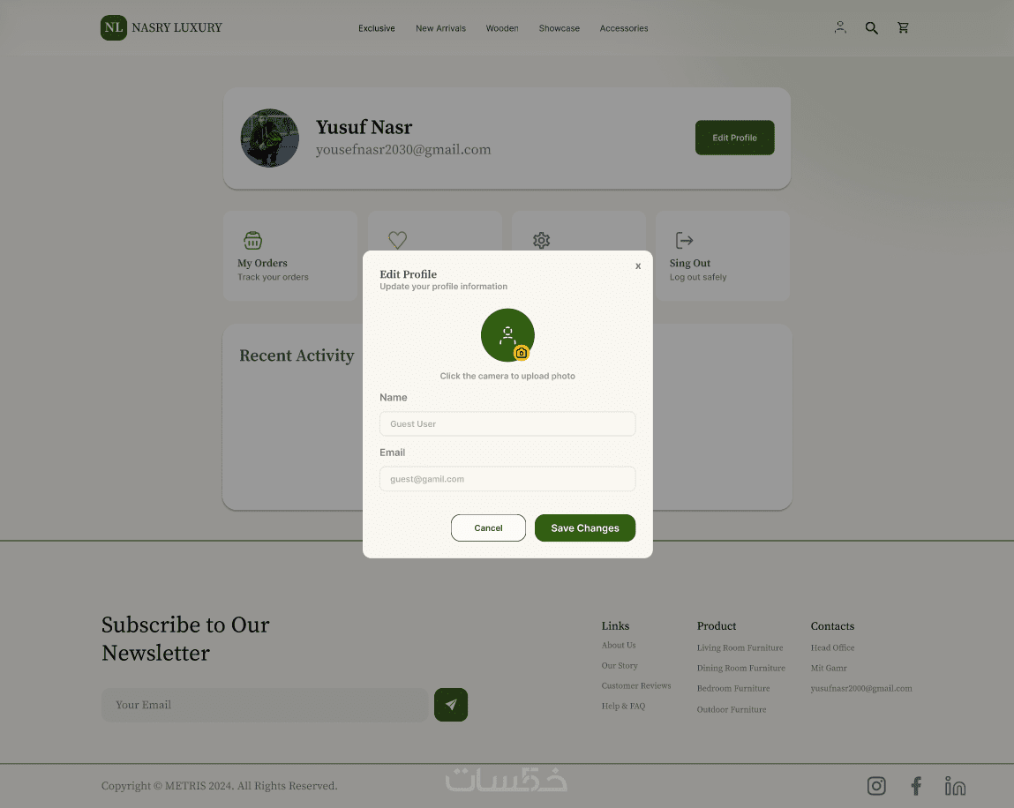1014x808 pixels.
Task: Open the Exclusive menu item
Action: pyautogui.click(x=376, y=28)
